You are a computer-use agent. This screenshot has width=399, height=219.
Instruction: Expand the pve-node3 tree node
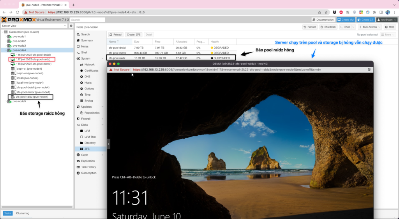click(6, 46)
